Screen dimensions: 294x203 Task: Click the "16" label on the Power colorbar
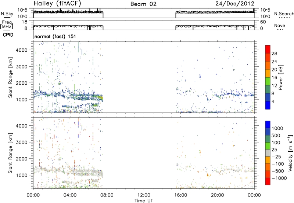coord(274,78)
